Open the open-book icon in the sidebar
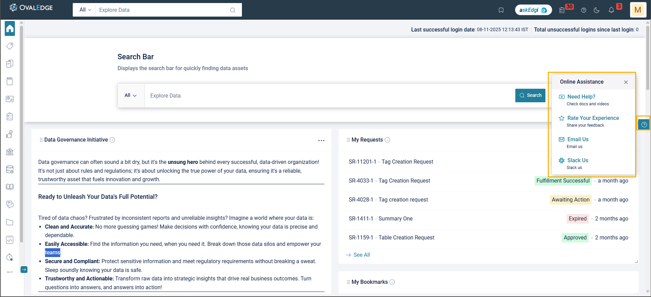The width and height of the screenshot is (651, 297). (x=10, y=187)
